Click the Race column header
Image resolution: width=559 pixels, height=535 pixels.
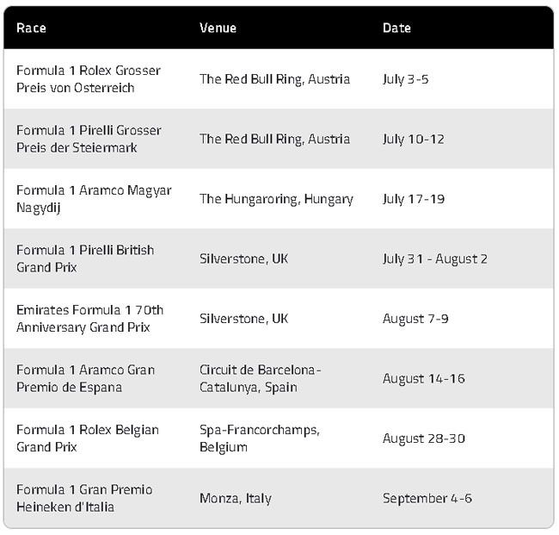pyautogui.click(x=31, y=28)
